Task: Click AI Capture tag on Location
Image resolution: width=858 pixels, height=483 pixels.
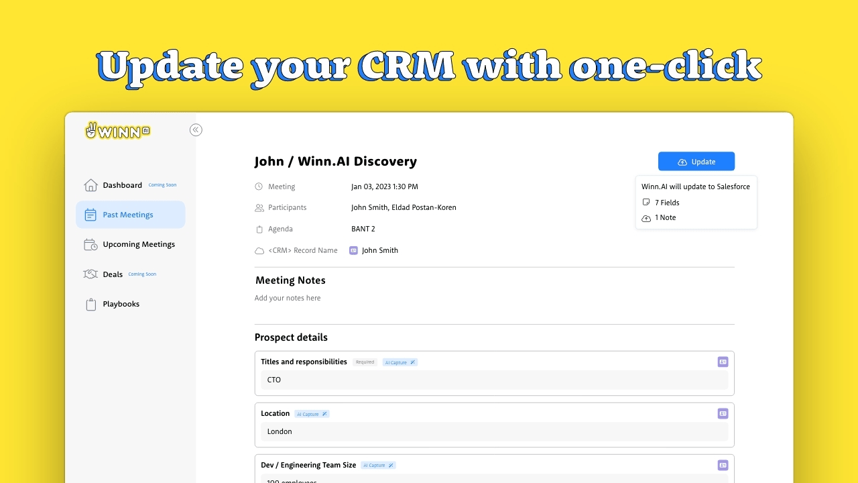Action: (x=312, y=414)
